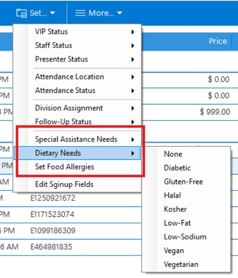Expand VIP Status submenu arrow
Viewport: 238px width, 278px height.
(133, 32)
